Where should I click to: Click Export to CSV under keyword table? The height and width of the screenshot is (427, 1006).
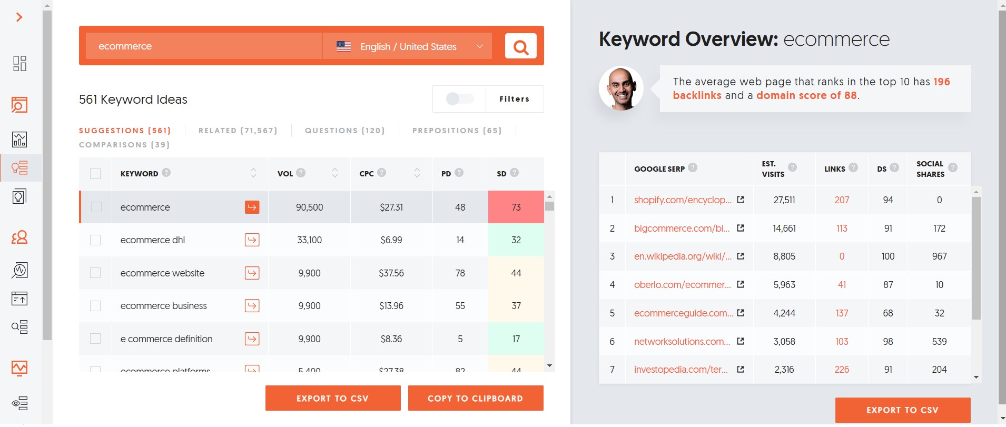tap(333, 398)
